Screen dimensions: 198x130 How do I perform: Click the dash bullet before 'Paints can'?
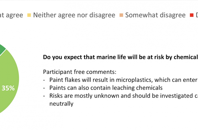(44, 88)
